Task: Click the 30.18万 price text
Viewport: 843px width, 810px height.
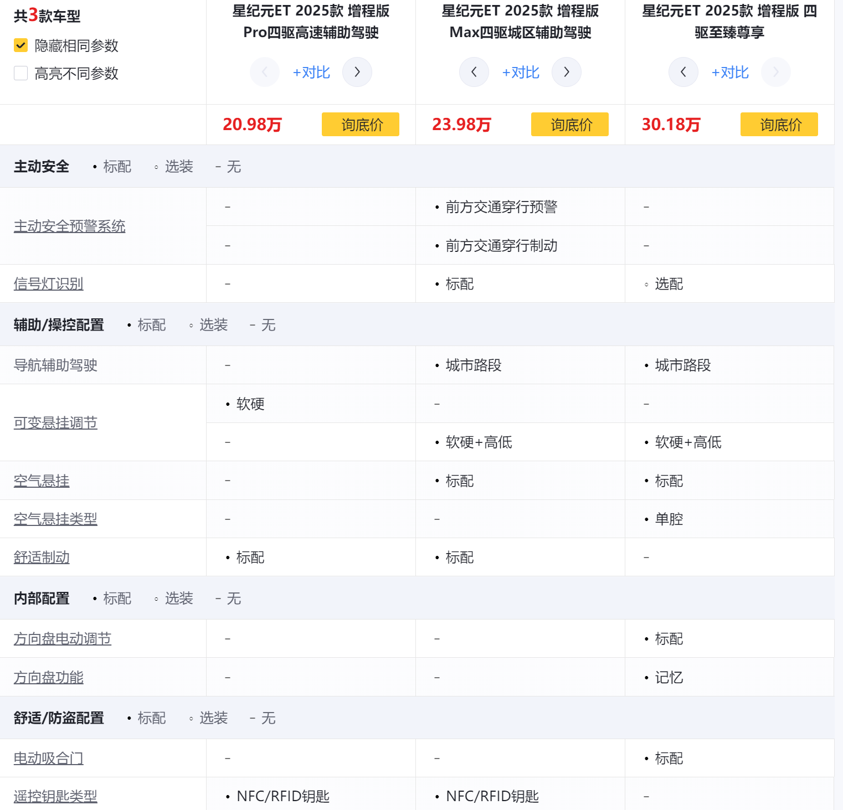Action: (671, 125)
